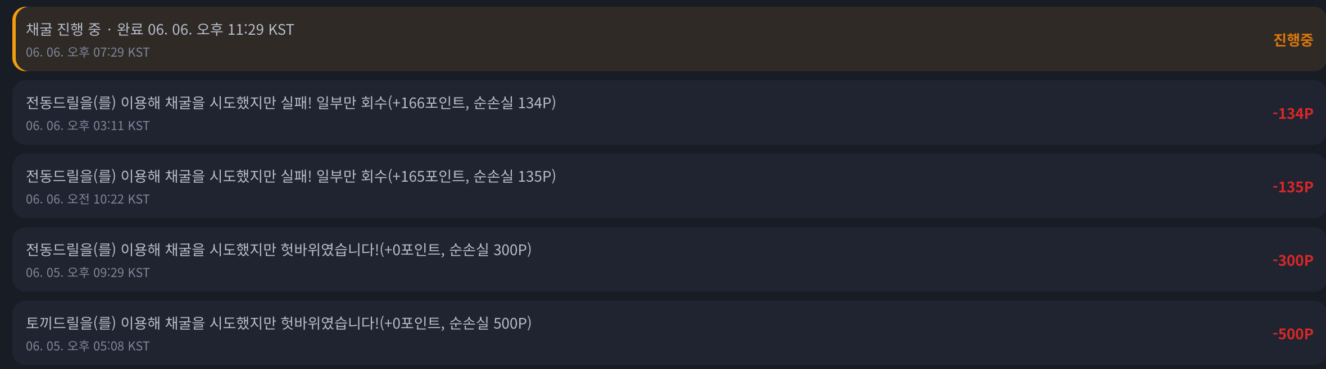Open the 전동드릴 failed entry with 166 points

[669, 113]
